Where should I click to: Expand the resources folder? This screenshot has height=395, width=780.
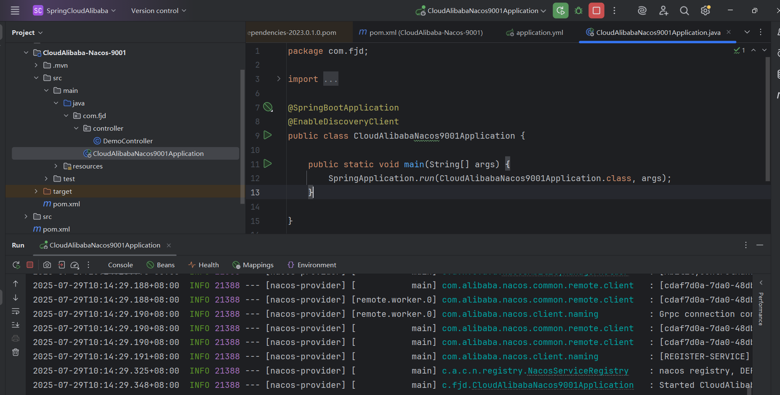pos(56,166)
